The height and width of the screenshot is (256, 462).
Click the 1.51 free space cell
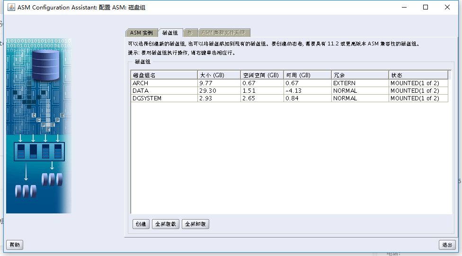(x=262, y=91)
